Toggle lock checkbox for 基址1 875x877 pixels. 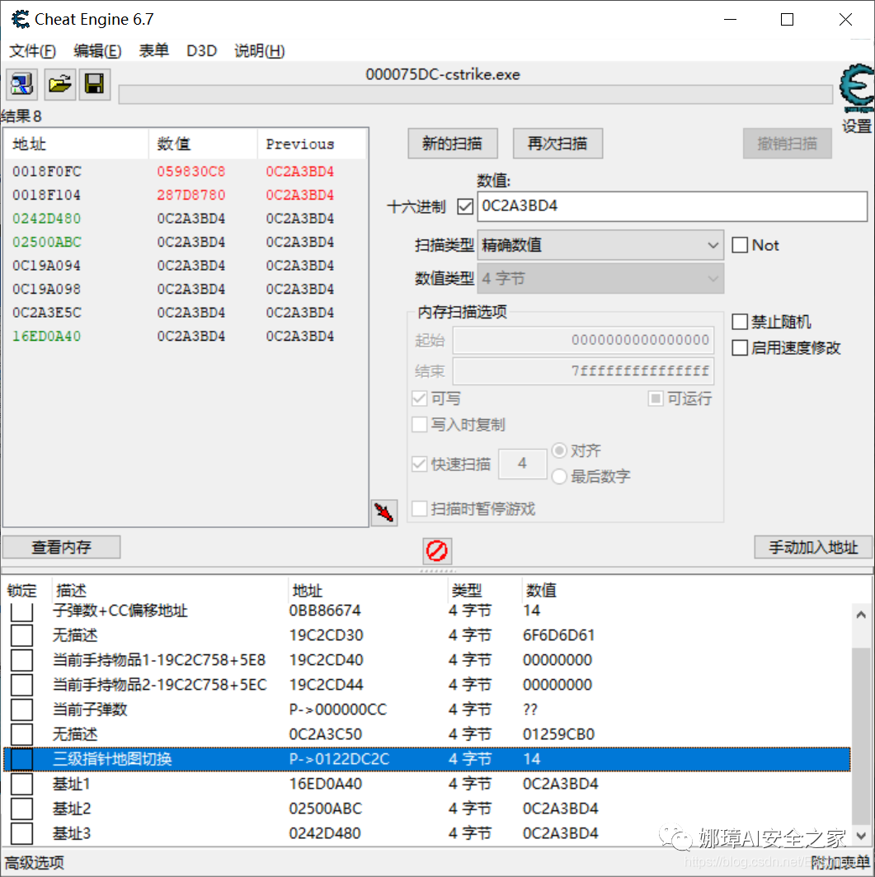tap(21, 784)
